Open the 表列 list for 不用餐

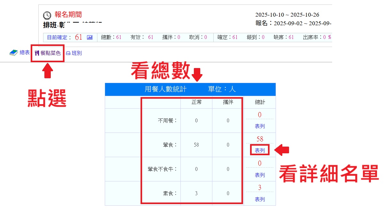[260, 126]
